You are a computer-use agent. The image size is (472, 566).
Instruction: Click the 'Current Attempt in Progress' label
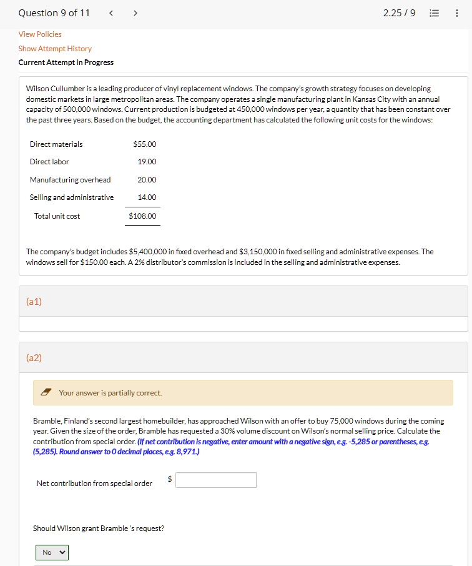pyautogui.click(x=66, y=62)
